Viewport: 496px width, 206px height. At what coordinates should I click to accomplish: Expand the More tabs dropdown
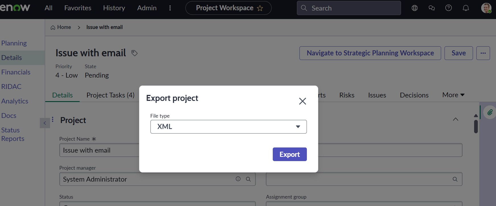453,95
